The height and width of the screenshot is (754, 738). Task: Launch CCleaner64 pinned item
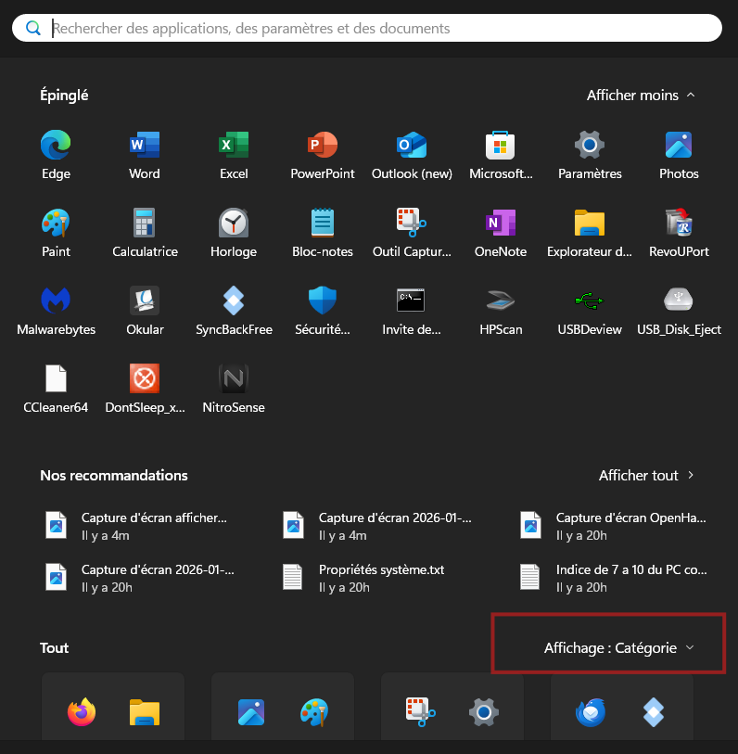pos(56,389)
